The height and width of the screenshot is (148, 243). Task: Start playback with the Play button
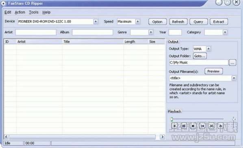click(175, 126)
